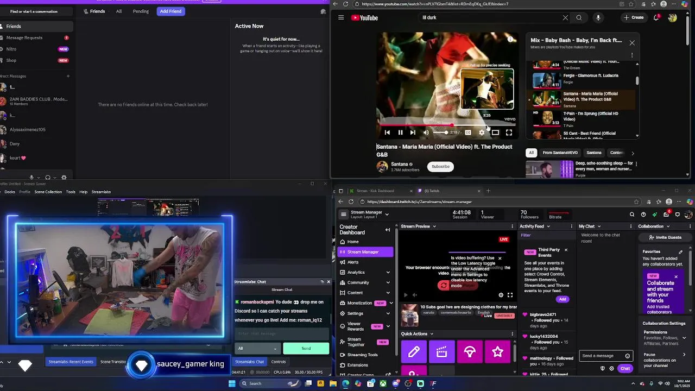Open Stream Preview panel dropdown
This screenshot has width=695, height=391.
coord(434,226)
